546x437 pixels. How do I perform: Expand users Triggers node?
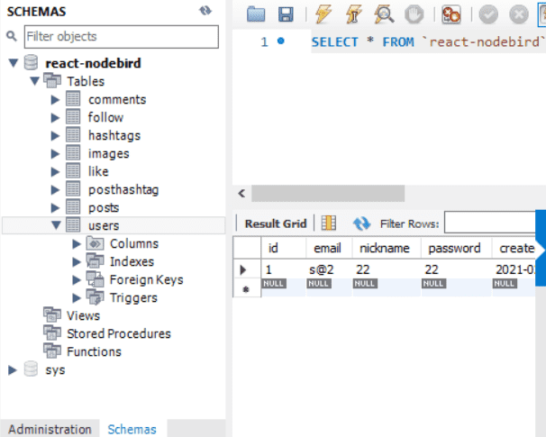pyautogui.click(x=77, y=297)
